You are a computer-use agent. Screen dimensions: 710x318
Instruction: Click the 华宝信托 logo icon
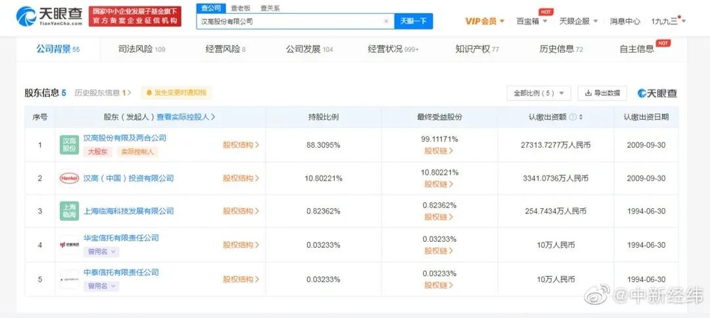coord(69,244)
